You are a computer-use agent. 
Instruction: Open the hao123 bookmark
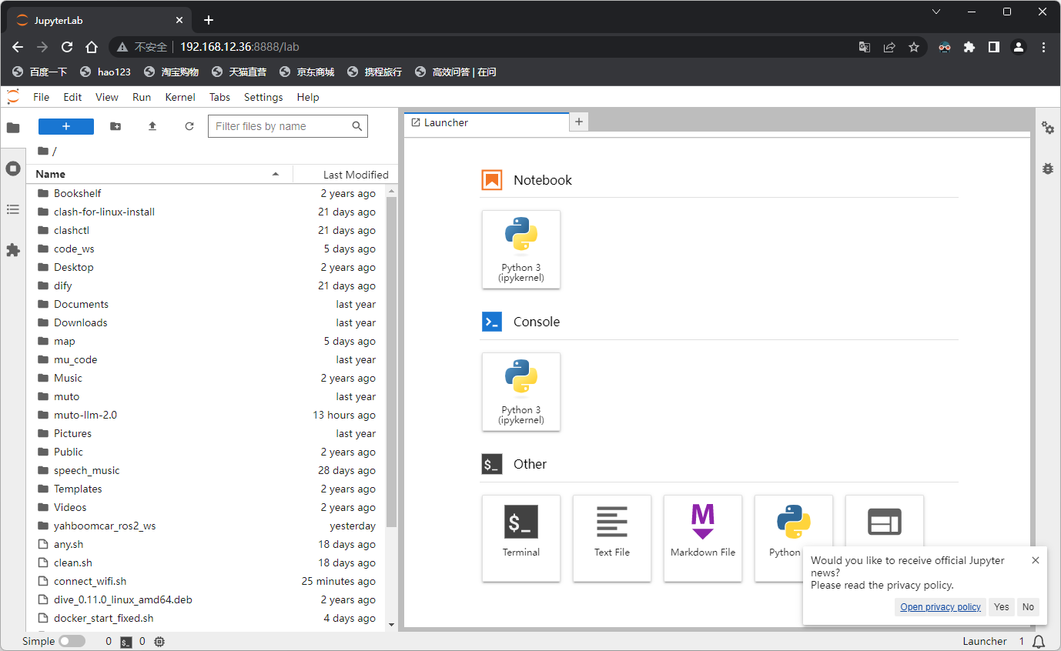pyautogui.click(x=105, y=72)
